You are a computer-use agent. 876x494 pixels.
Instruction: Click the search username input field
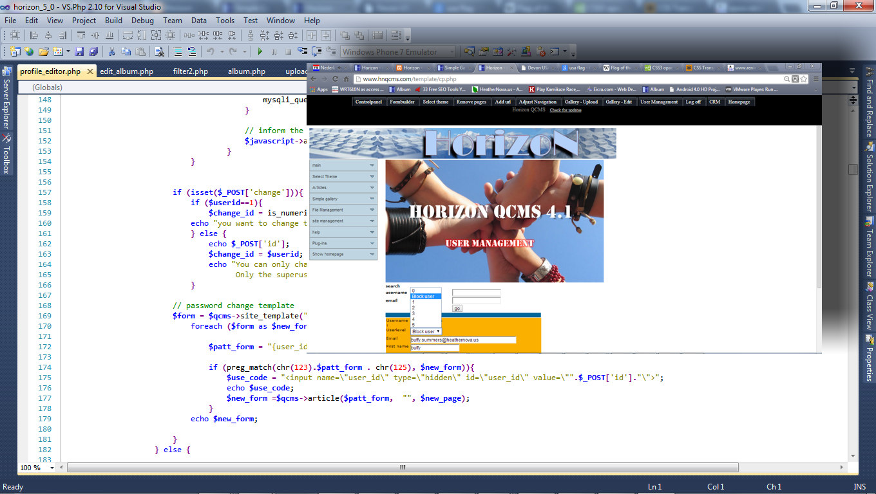point(476,293)
